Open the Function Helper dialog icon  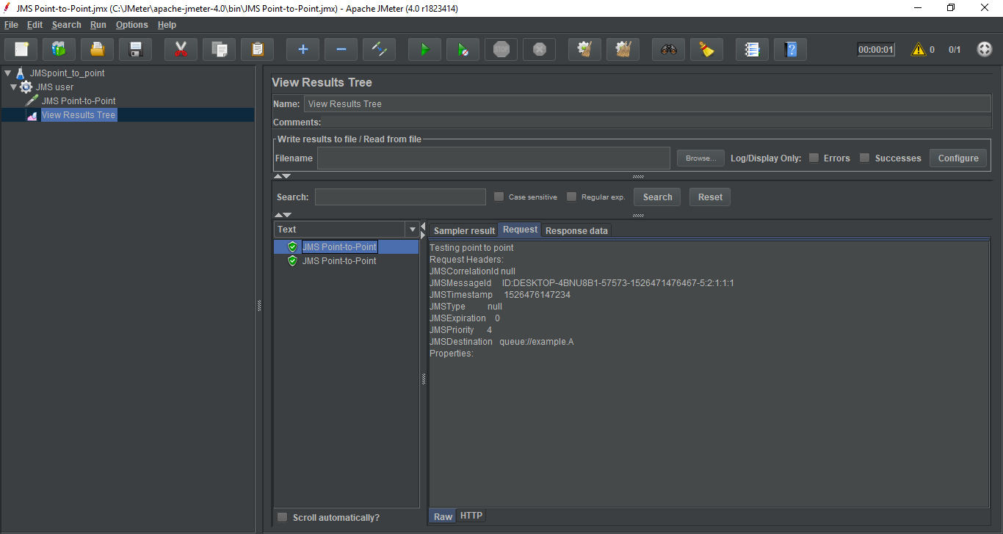pyautogui.click(x=753, y=49)
